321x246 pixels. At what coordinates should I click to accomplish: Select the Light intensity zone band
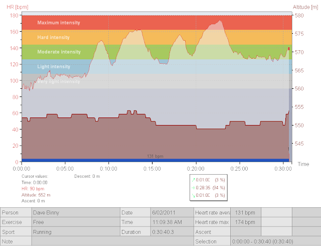click(x=157, y=67)
